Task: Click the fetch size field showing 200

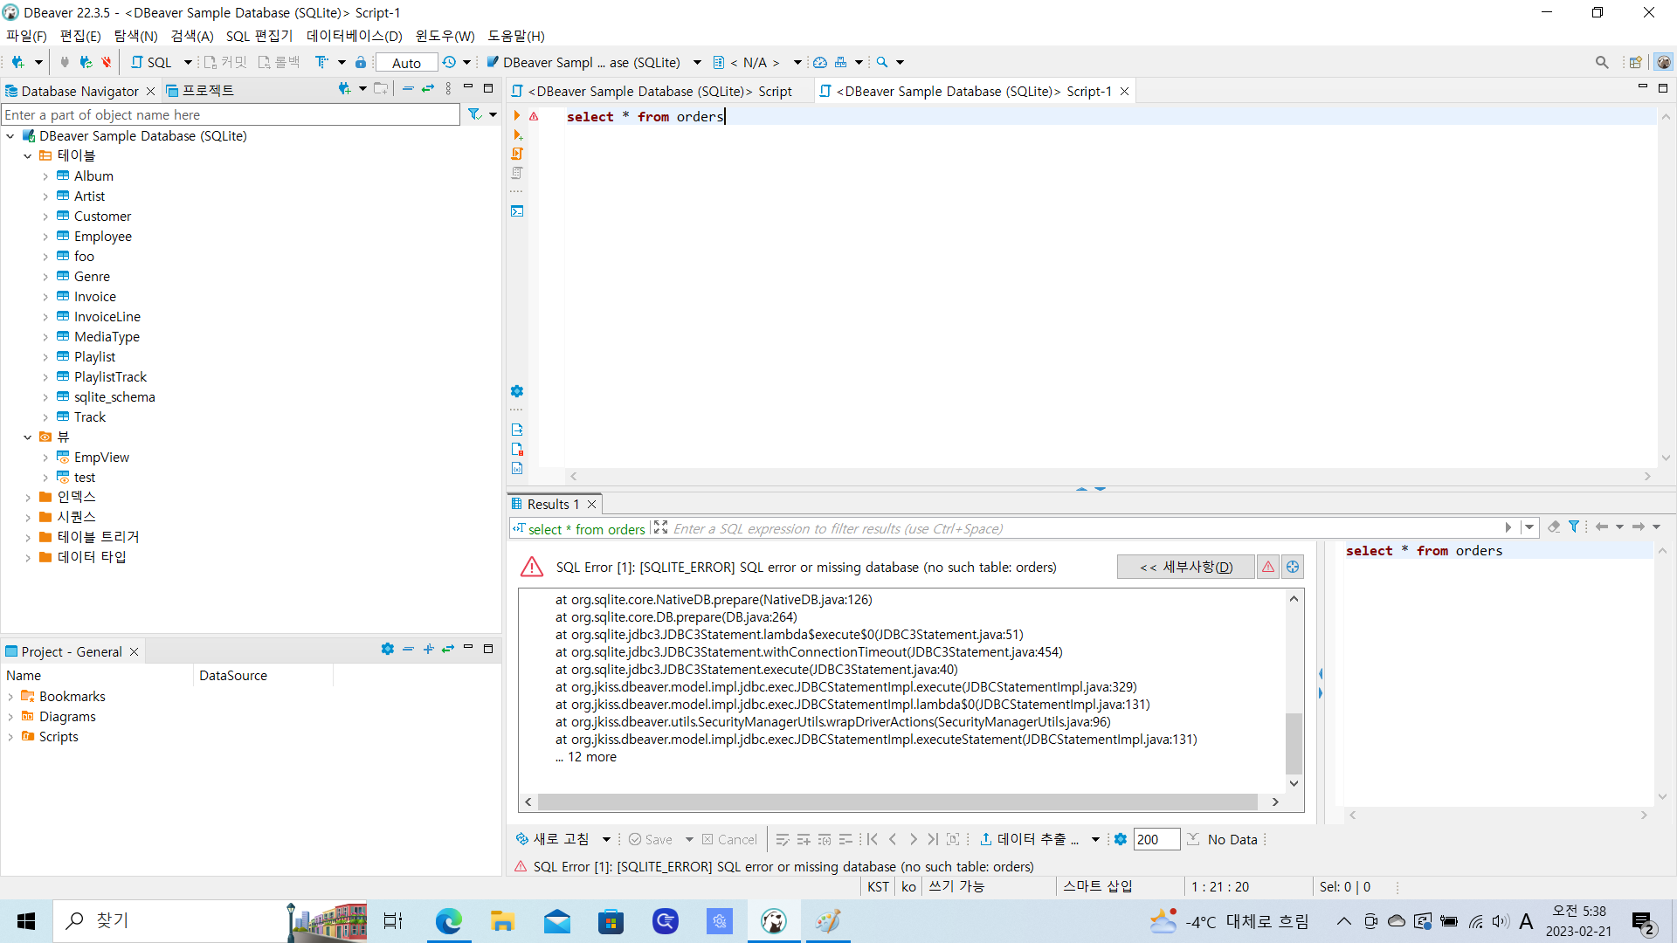Action: click(x=1156, y=839)
